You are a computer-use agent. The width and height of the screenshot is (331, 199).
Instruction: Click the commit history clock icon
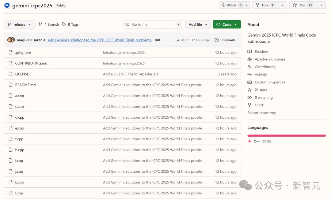216,40
